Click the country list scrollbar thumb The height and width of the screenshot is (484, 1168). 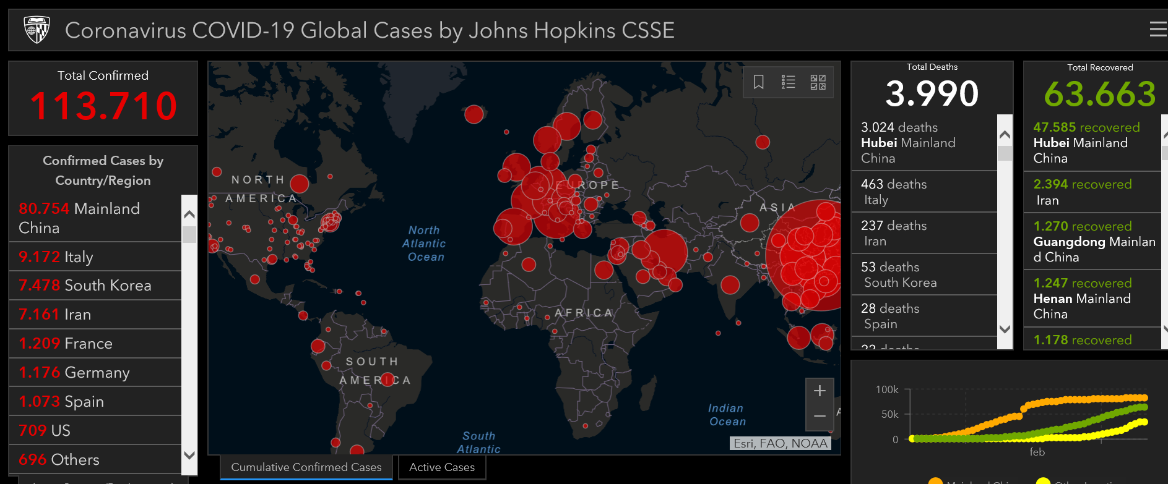tap(189, 234)
